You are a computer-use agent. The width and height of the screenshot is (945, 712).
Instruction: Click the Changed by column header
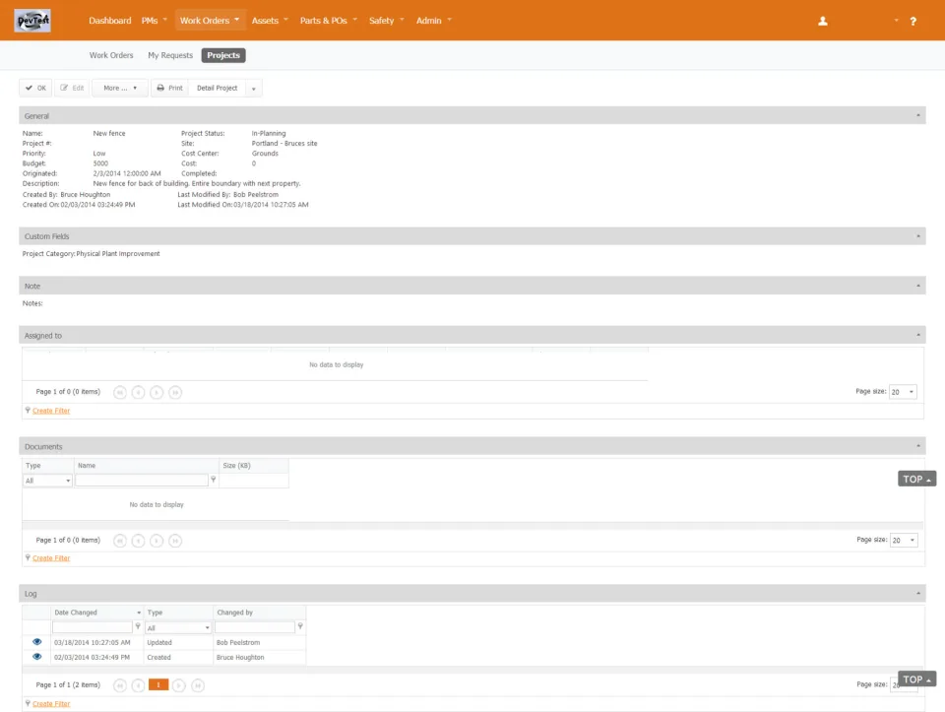pyautogui.click(x=260, y=613)
